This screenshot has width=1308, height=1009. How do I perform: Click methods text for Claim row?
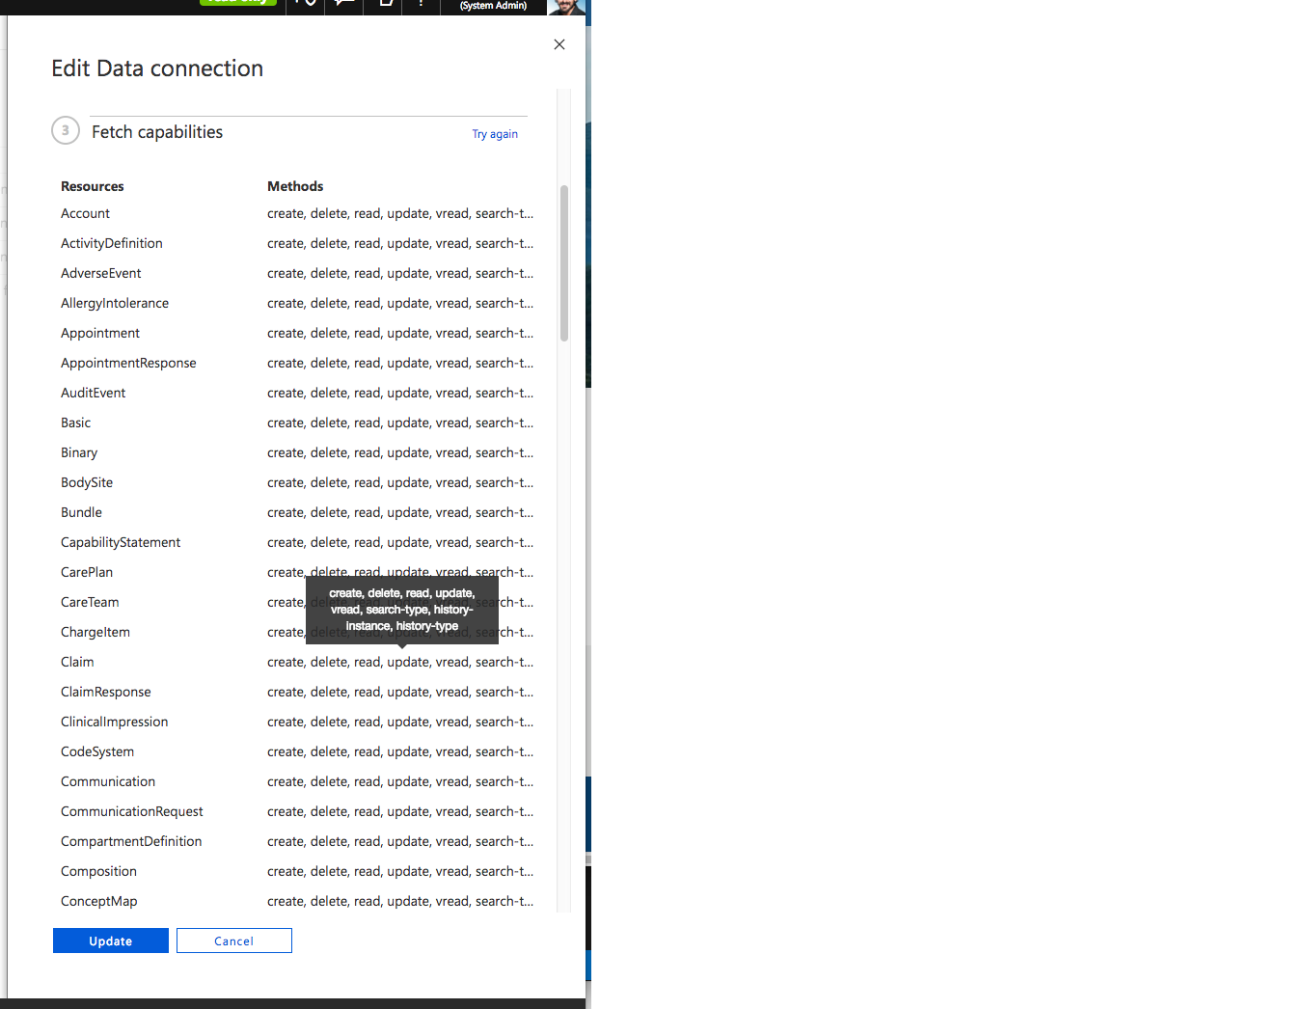(400, 662)
